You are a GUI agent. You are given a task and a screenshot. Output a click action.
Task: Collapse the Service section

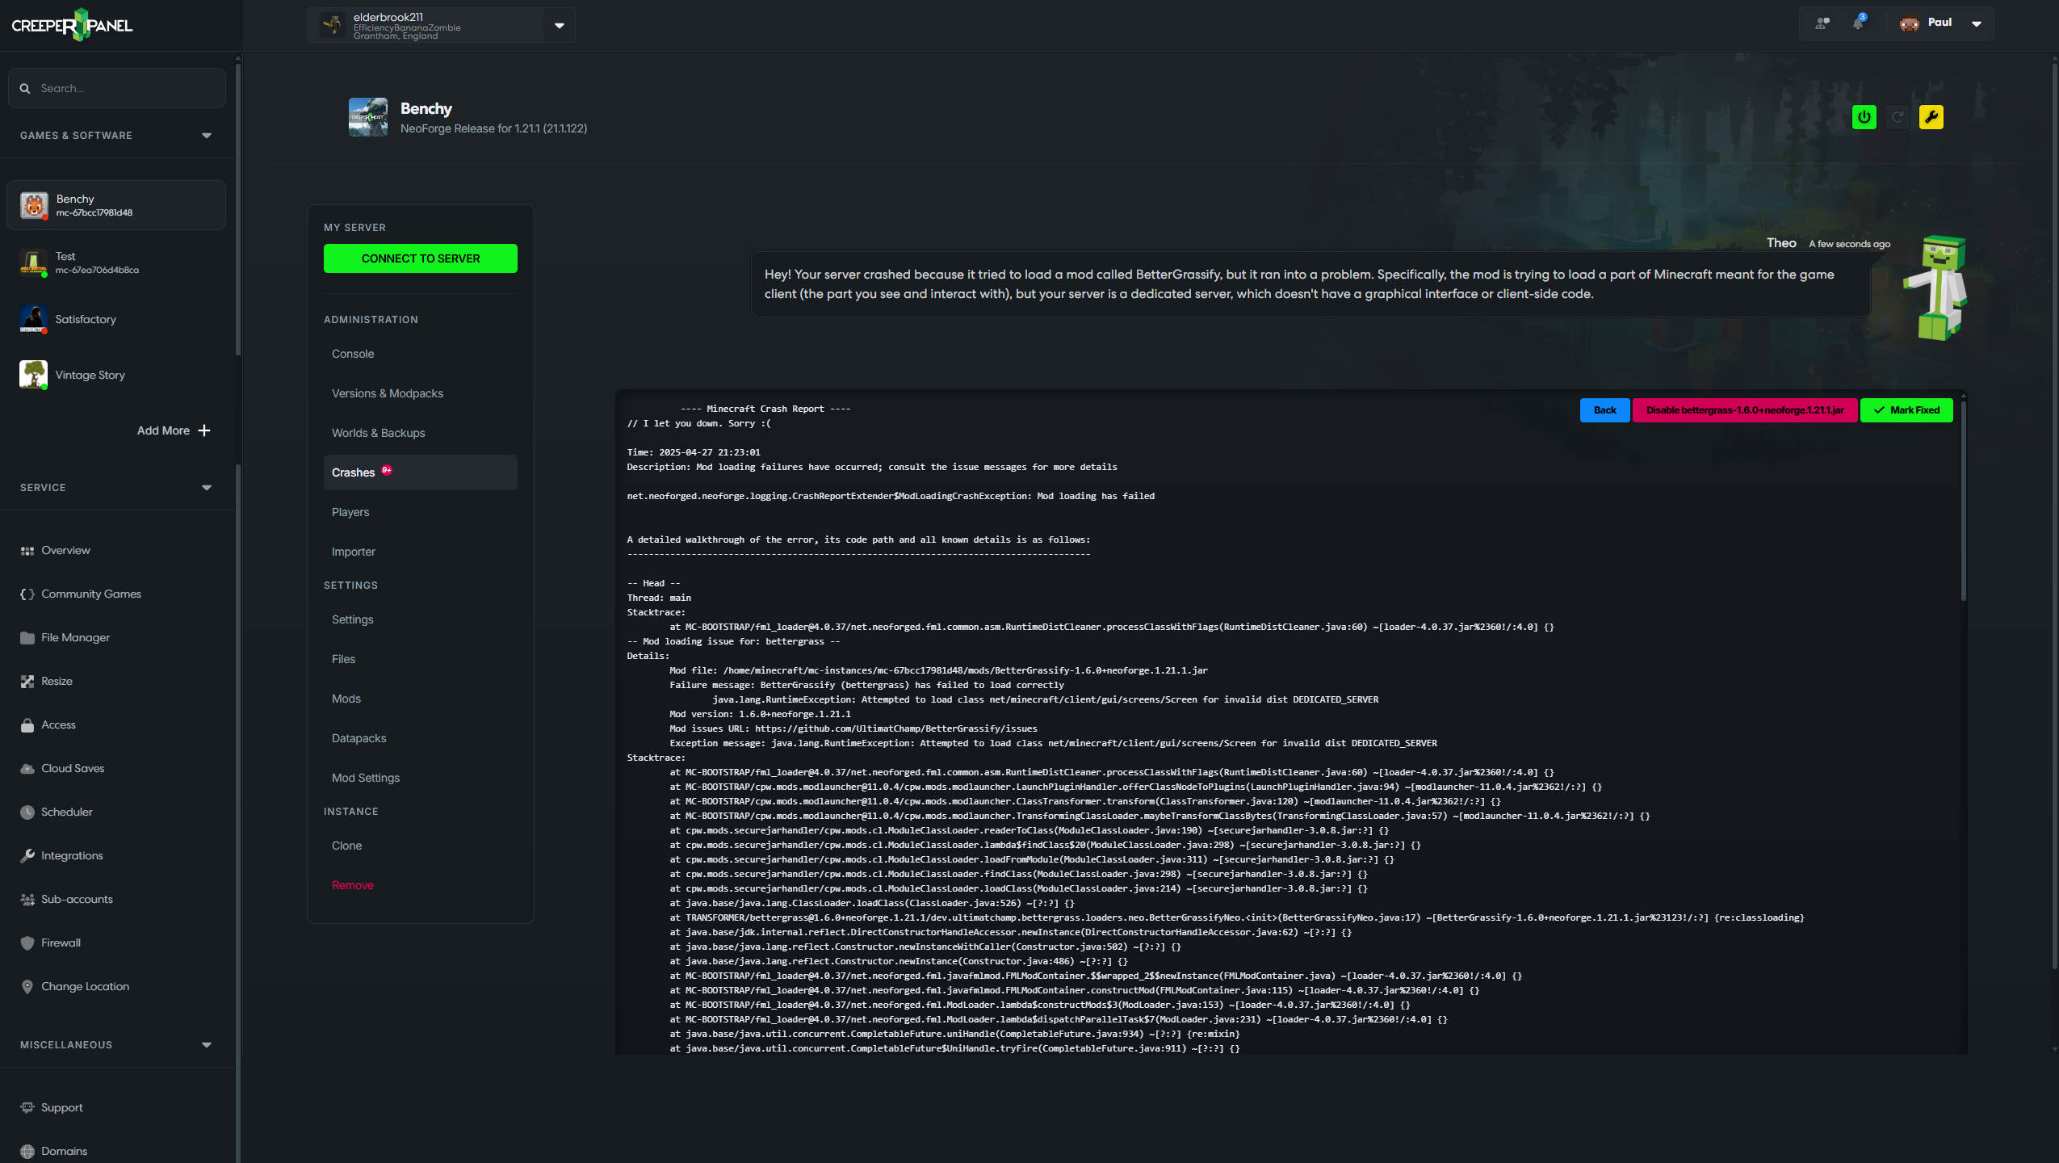pos(207,488)
